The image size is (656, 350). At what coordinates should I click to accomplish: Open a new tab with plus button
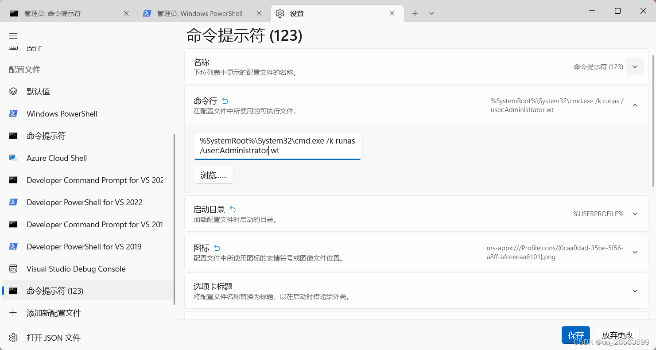(x=415, y=13)
